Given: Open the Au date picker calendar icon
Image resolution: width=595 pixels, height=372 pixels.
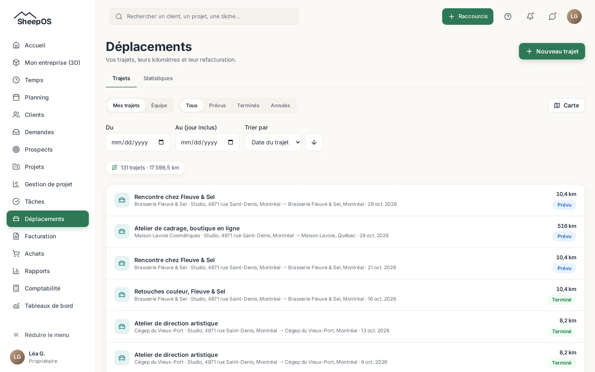Looking at the screenshot, I should [231, 142].
